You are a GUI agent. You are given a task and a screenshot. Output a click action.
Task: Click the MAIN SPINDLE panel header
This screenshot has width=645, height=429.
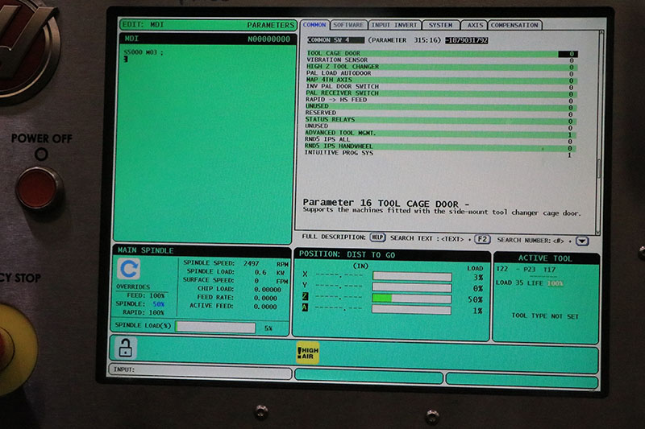201,250
